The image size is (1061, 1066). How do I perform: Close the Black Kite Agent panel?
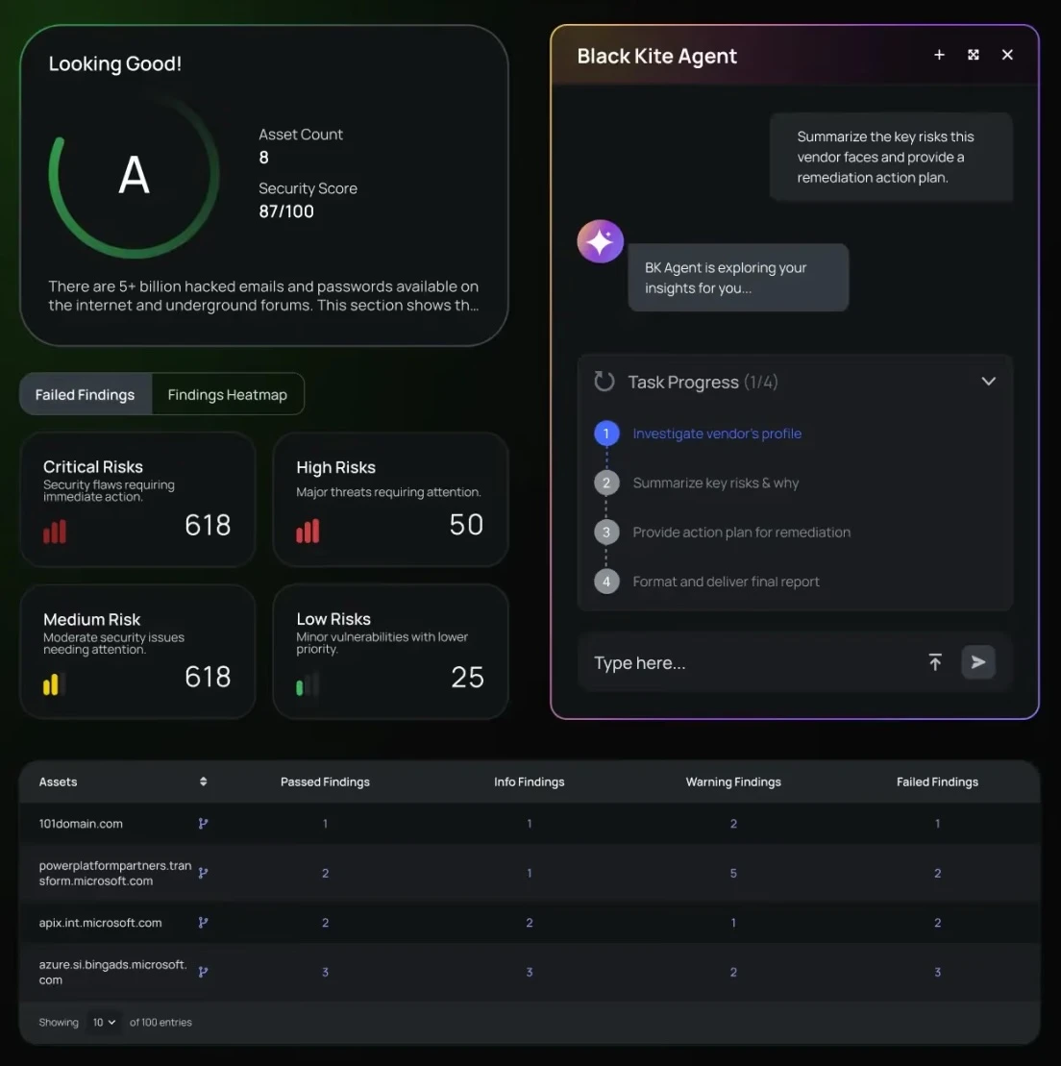(x=1007, y=55)
